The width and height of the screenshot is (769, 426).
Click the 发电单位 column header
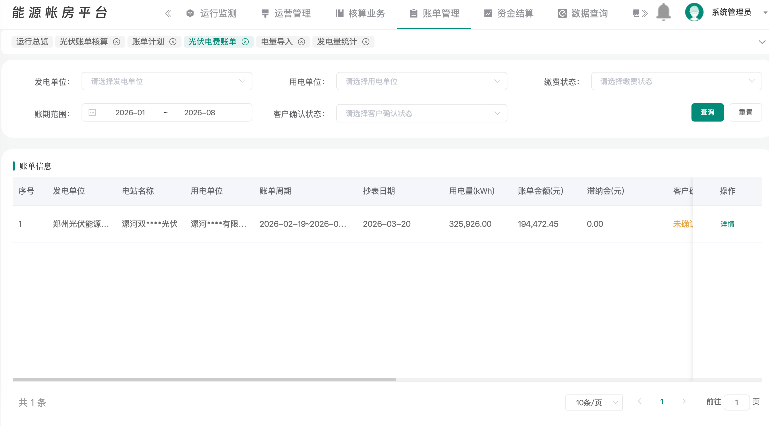(69, 191)
